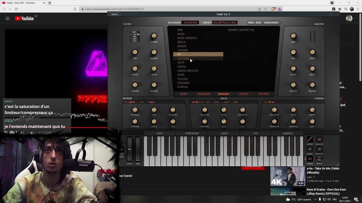Switch the filter type selector
Screen dimensions: 362x203
pyautogui.click(x=138, y=37)
